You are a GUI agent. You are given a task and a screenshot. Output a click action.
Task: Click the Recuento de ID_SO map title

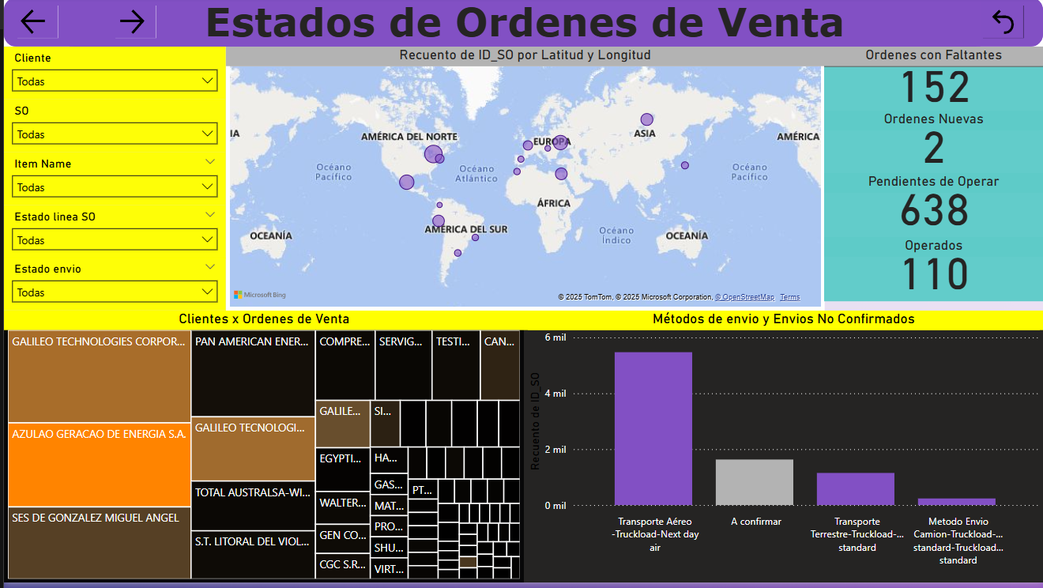(525, 55)
